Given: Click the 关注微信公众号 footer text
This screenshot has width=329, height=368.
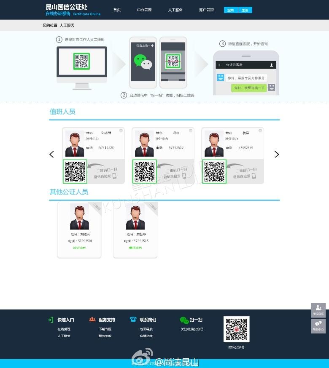Looking at the screenshot, I should (192, 329).
